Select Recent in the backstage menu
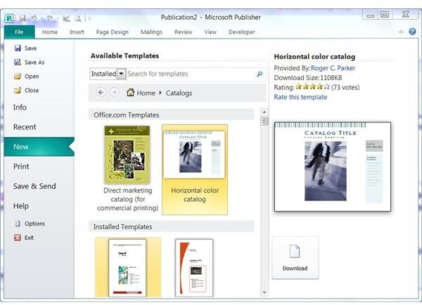This screenshot has width=422, height=305. pyautogui.click(x=25, y=127)
